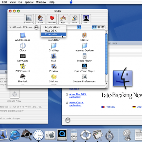Open Mail stamp icon in Dock
The image size is (142, 142).
3,135
